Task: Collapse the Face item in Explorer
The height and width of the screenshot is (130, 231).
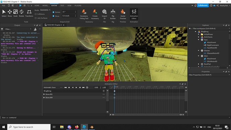Action: click(x=199, y=40)
